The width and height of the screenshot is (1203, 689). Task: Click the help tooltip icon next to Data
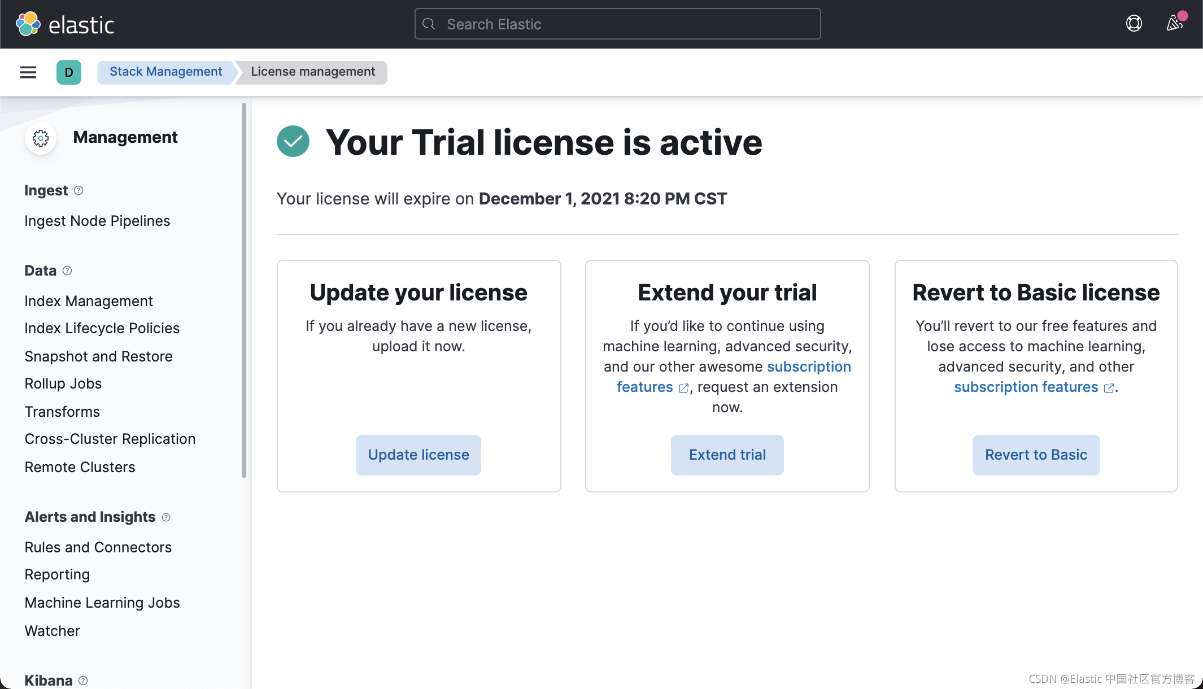click(x=67, y=271)
